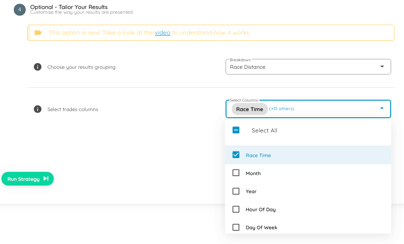Click the step 4 number circle

click(20, 9)
